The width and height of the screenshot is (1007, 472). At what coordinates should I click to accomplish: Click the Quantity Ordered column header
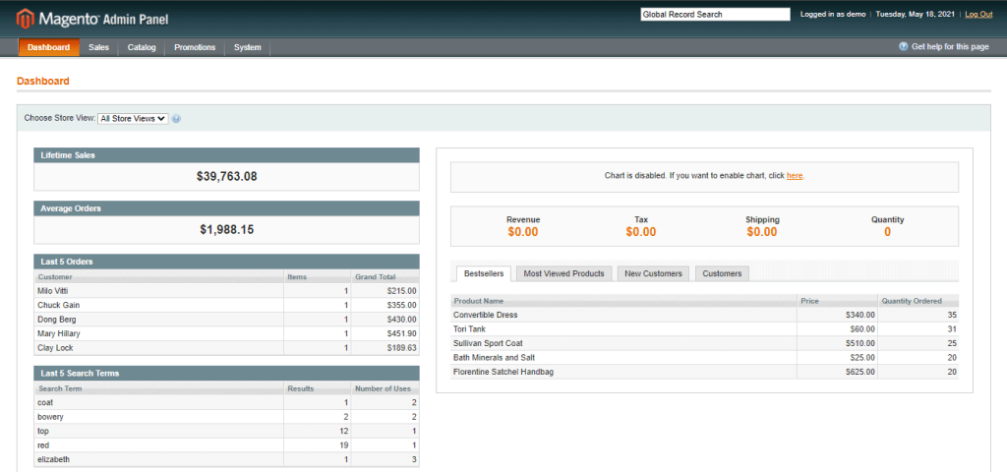(918, 301)
